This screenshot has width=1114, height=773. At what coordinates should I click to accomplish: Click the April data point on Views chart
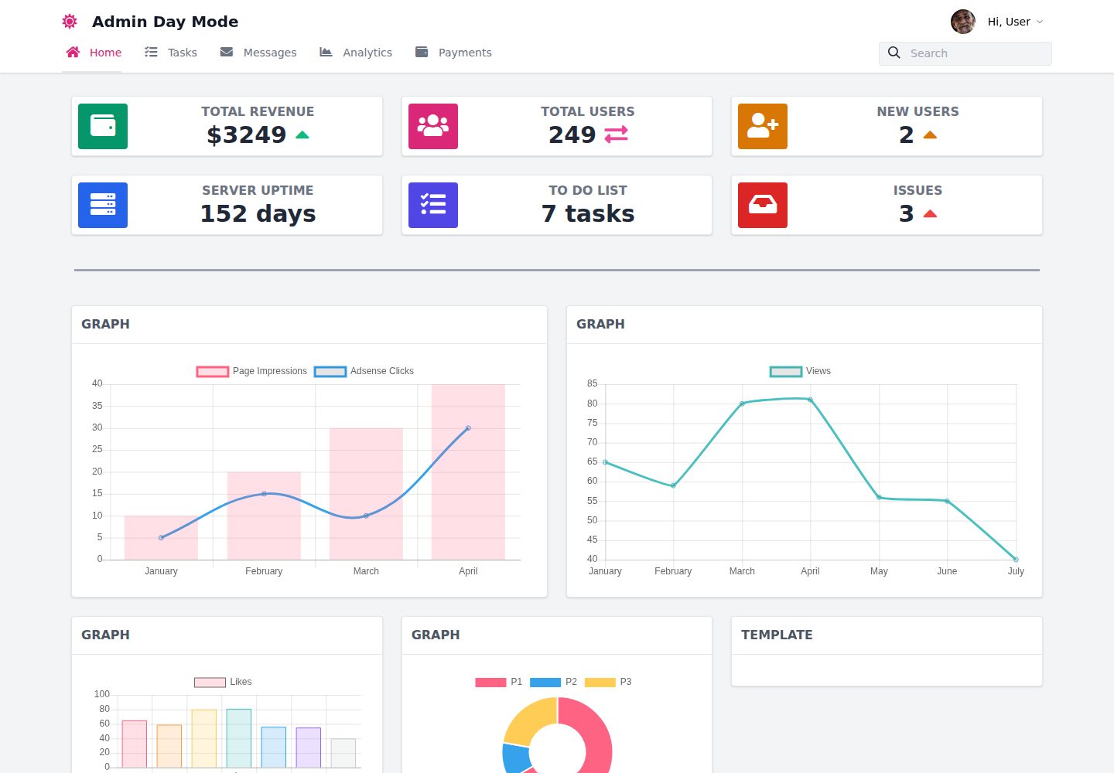click(x=810, y=400)
